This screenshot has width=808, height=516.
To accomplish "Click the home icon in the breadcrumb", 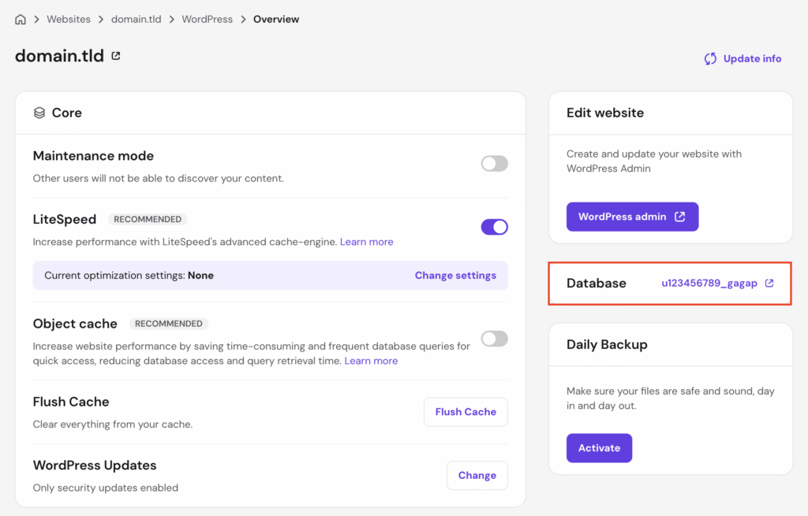I will (20, 18).
